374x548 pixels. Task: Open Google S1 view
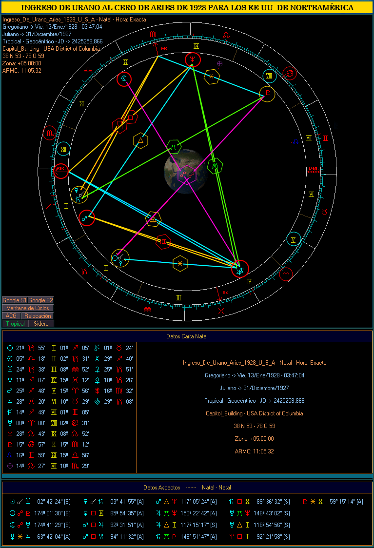[15, 300]
